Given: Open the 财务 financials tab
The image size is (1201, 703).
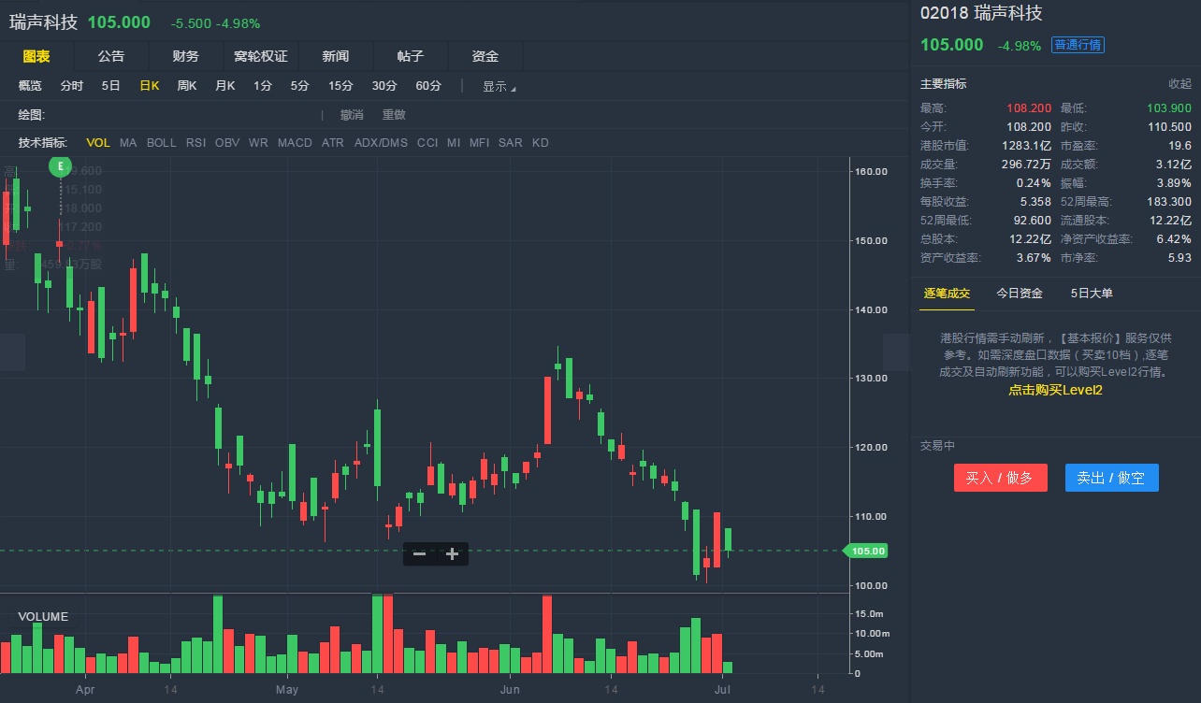Looking at the screenshot, I should tap(186, 56).
